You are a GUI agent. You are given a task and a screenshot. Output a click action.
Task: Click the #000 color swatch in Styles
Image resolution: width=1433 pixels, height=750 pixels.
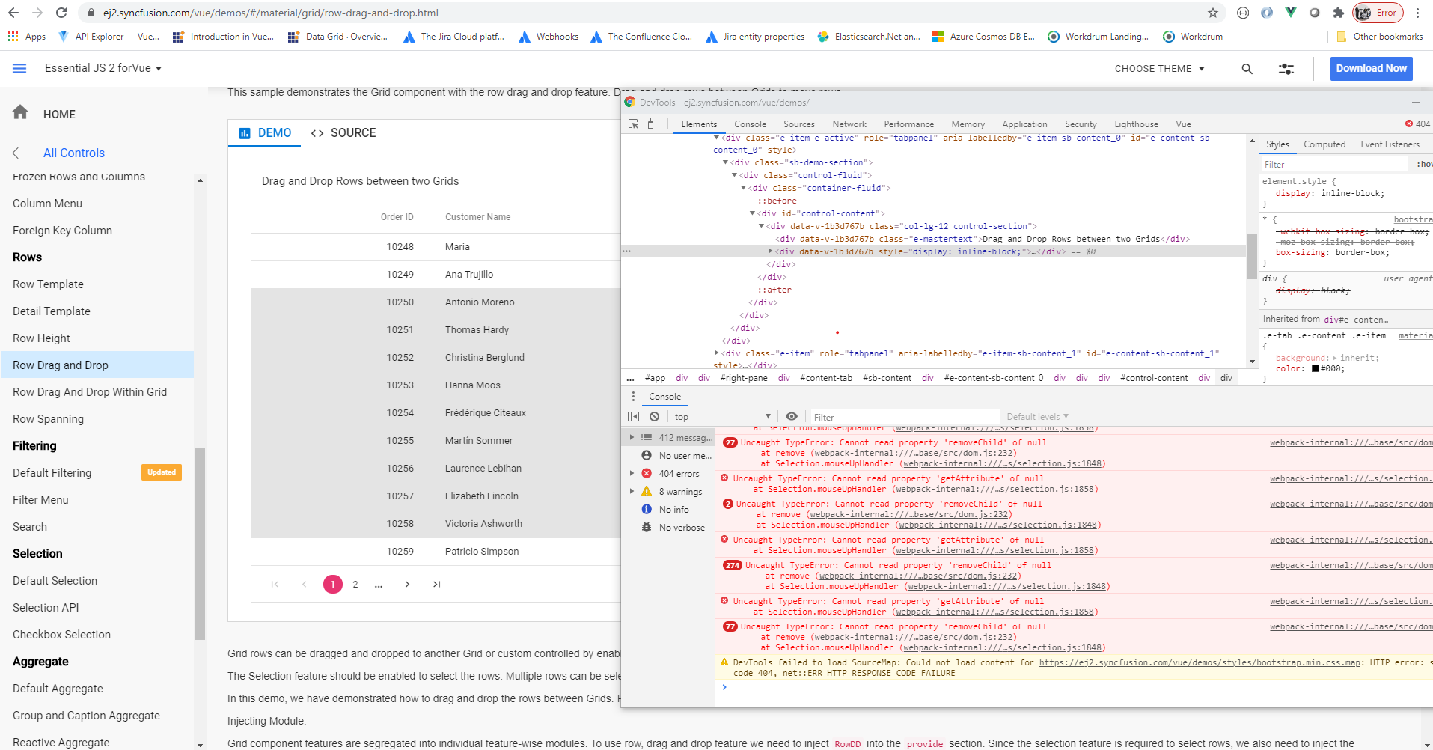1316,368
